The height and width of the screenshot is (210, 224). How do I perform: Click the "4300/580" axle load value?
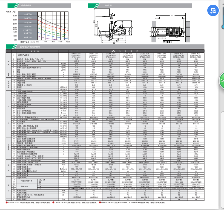pyautogui.click(x=111, y=74)
